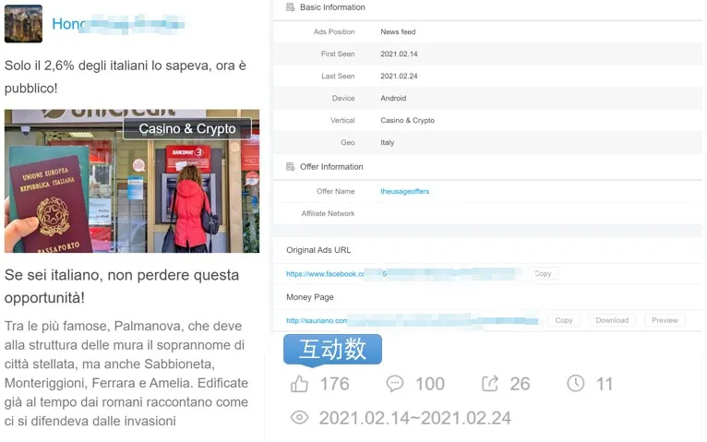Click the 'Ads Position' label
This screenshot has width=707, height=442.
point(334,31)
